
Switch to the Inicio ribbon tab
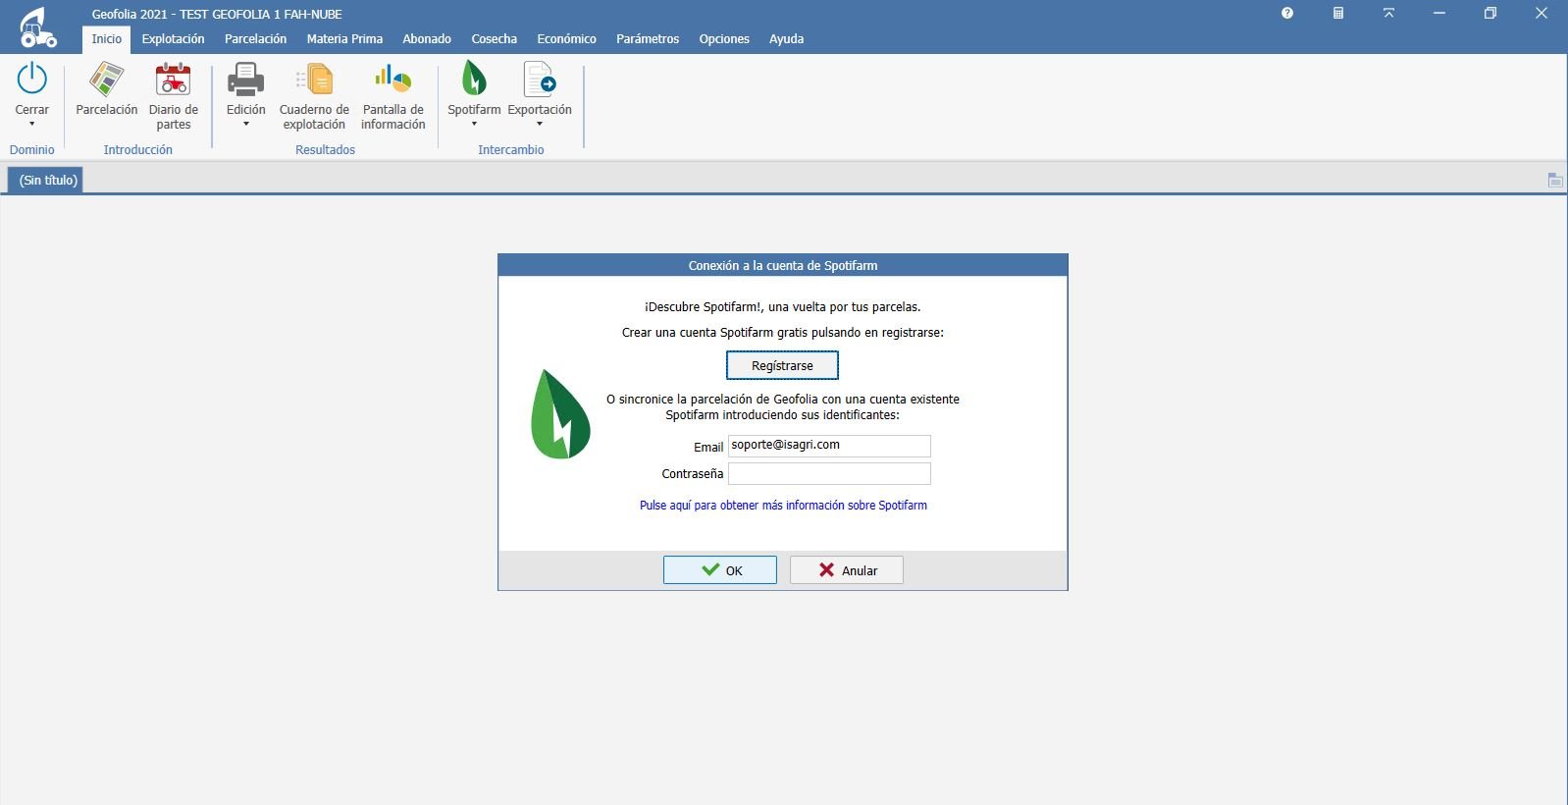[107, 39]
